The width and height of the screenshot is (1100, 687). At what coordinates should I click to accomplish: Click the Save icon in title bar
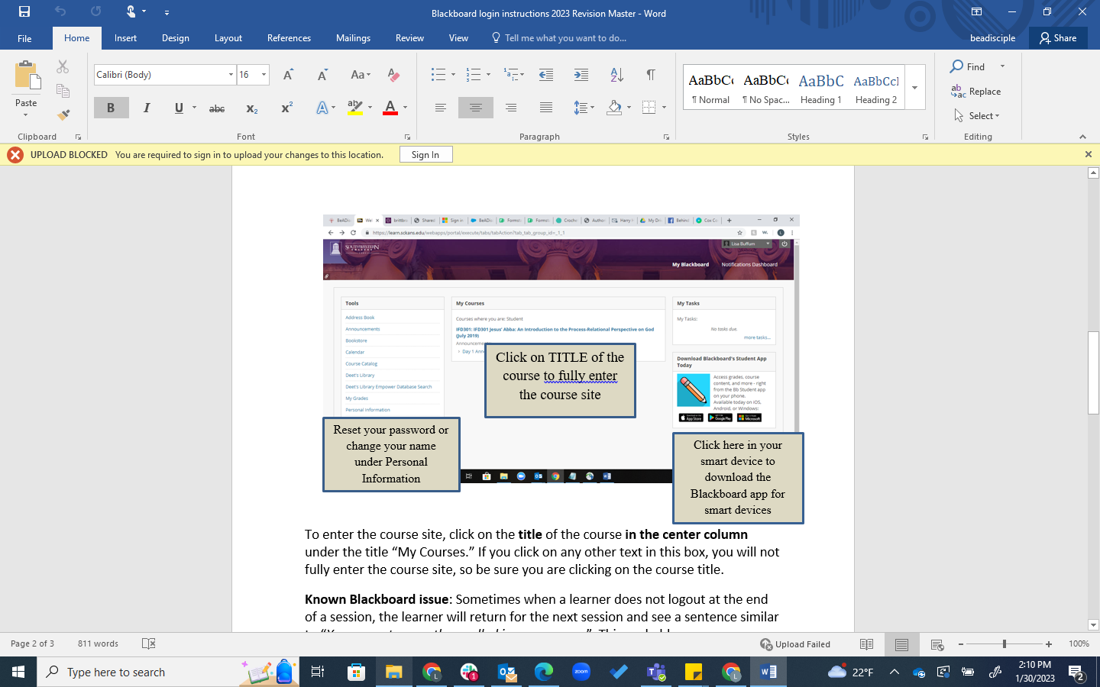24,12
